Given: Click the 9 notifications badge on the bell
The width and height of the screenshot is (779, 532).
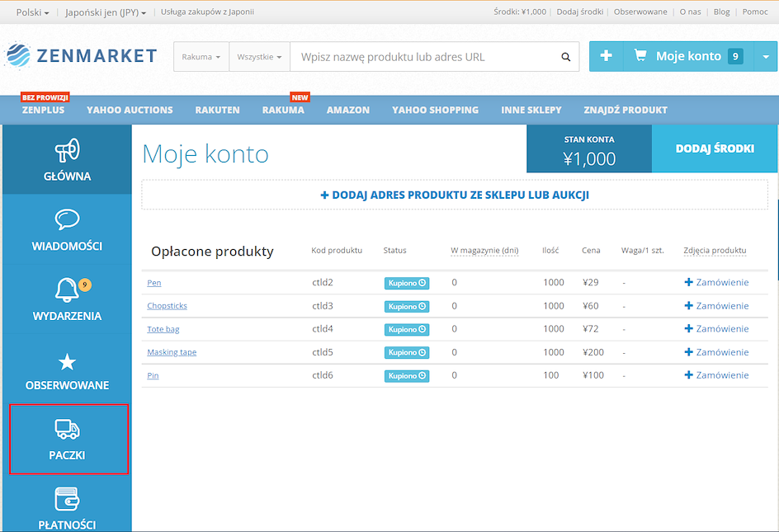Looking at the screenshot, I should pyautogui.click(x=85, y=285).
